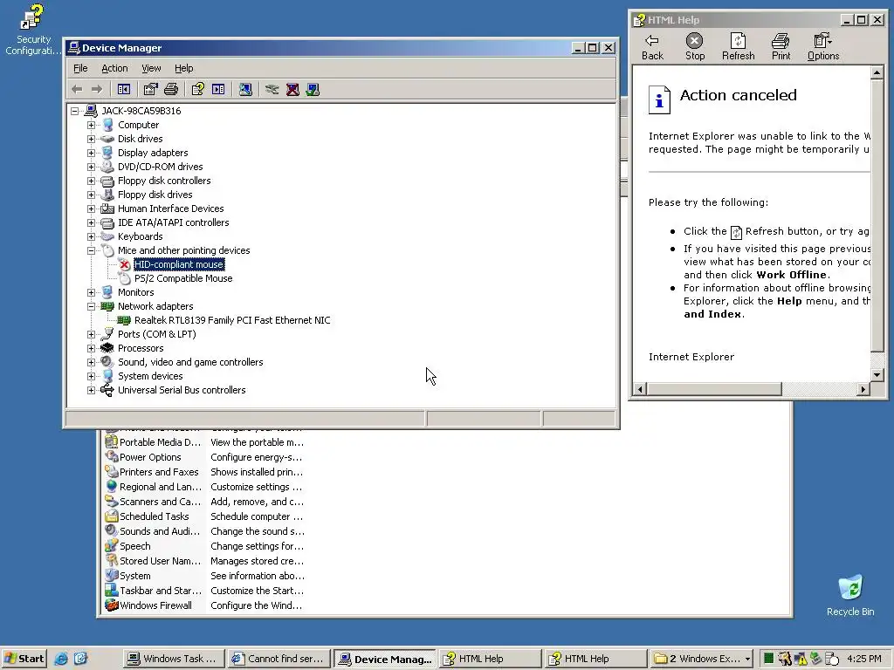Expand the DVD/CD-ROM drives node

coord(91,167)
